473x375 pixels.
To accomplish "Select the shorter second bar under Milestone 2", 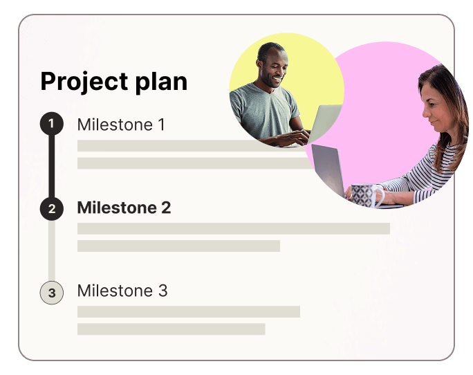I will 178,246.
